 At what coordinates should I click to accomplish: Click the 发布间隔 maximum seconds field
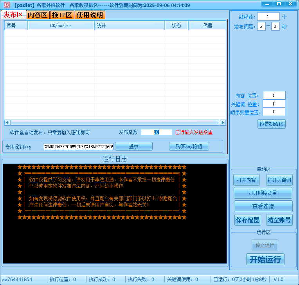point(276,26)
